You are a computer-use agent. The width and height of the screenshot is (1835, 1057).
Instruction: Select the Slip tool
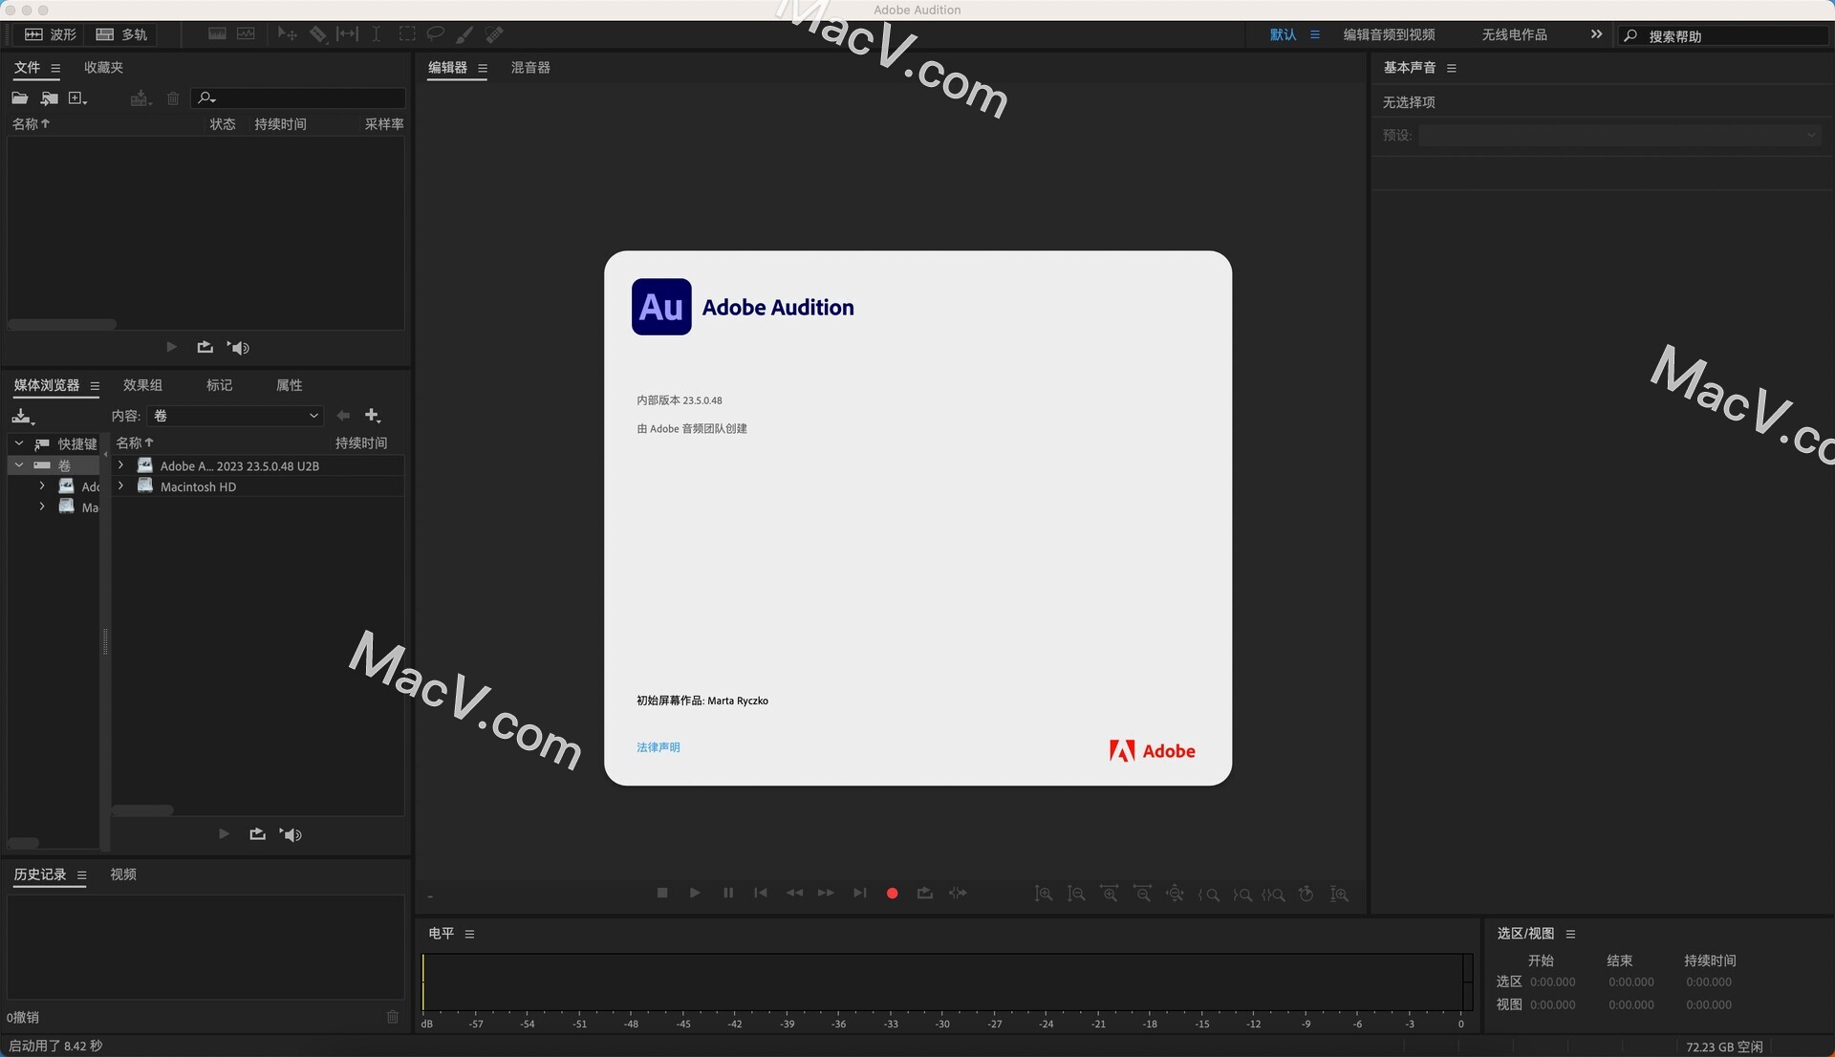(x=347, y=34)
